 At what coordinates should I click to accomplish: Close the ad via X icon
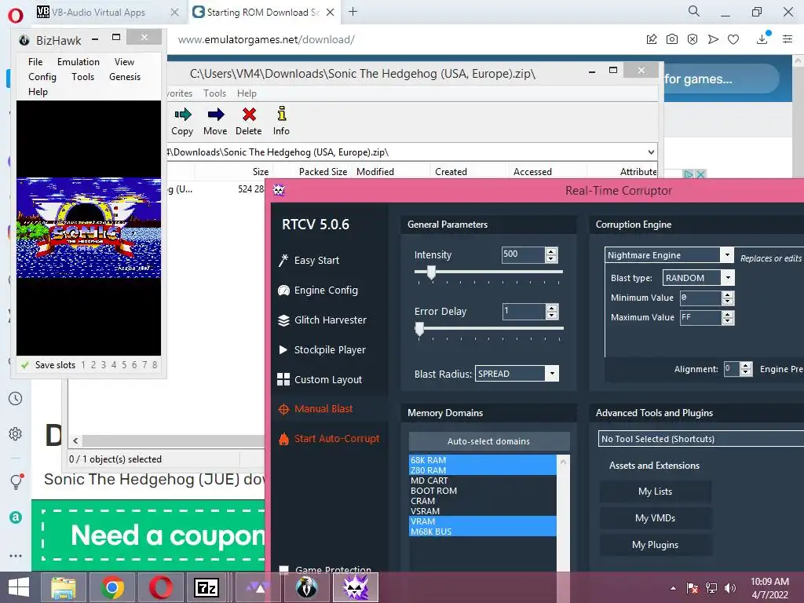point(700,174)
